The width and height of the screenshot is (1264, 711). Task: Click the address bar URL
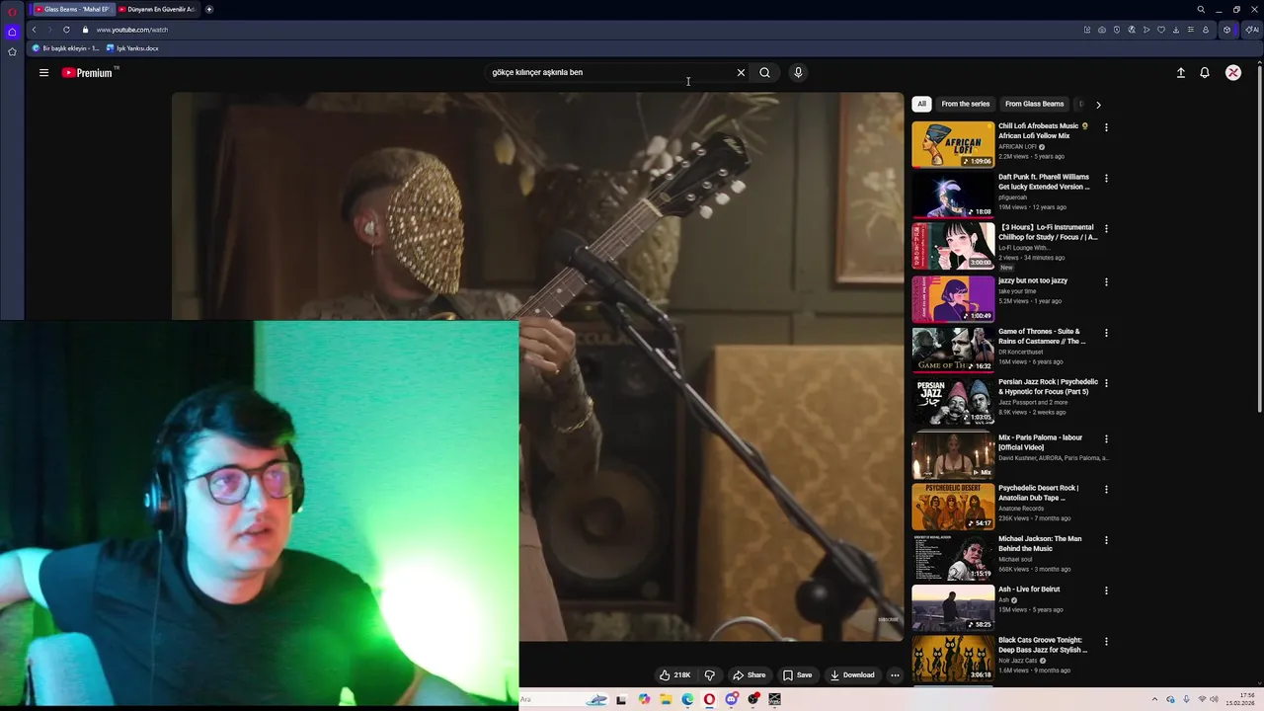pyautogui.click(x=132, y=30)
